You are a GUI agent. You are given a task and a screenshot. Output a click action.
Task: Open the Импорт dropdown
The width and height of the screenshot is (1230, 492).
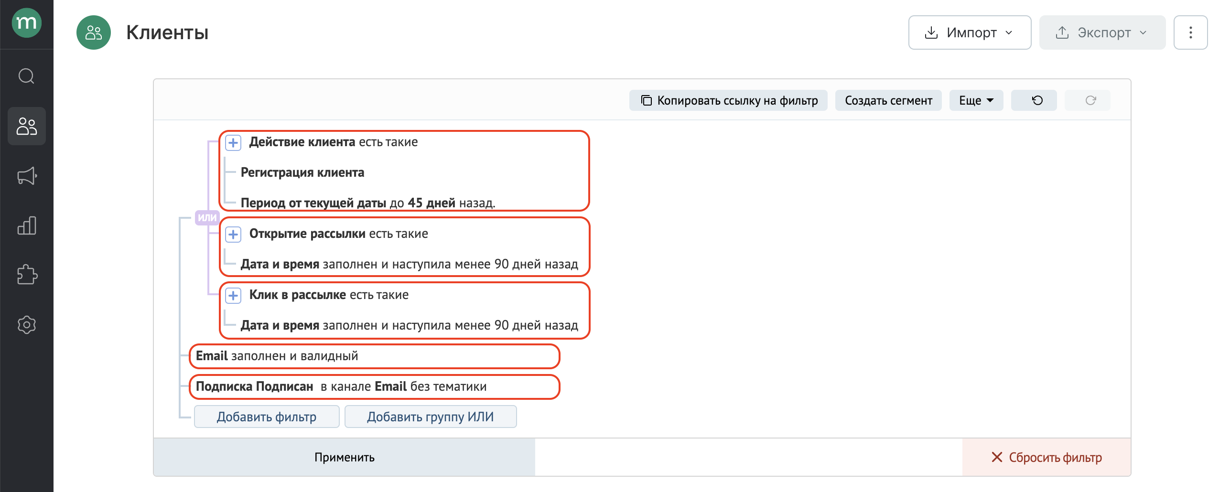pyautogui.click(x=970, y=32)
